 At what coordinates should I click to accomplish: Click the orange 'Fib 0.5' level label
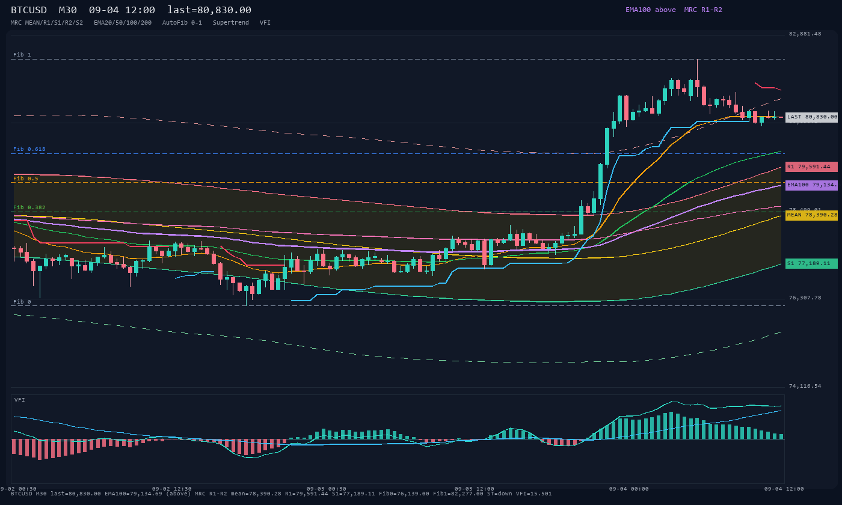26,179
